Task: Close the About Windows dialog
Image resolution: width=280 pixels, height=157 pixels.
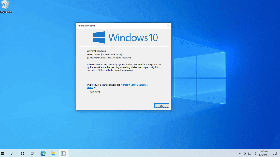Action: coord(168,26)
